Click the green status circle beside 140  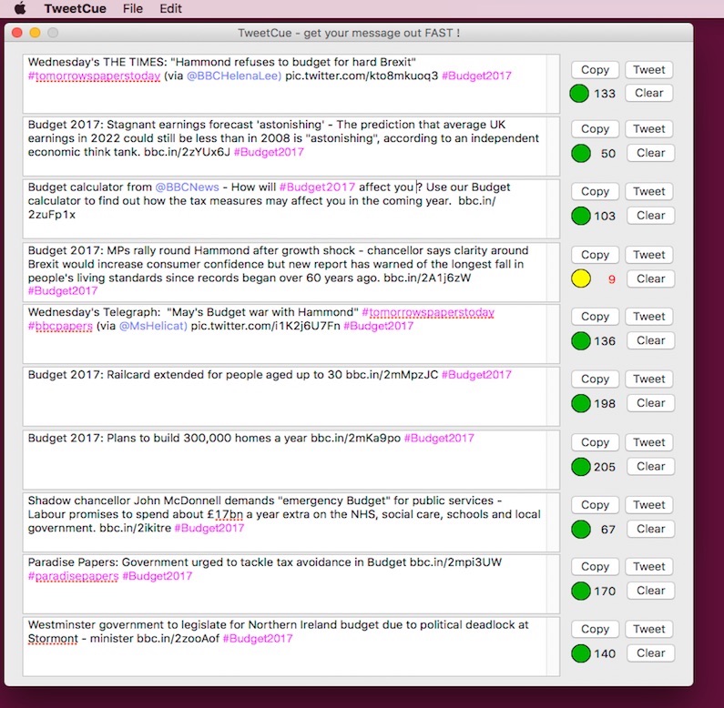(x=581, y=653)
